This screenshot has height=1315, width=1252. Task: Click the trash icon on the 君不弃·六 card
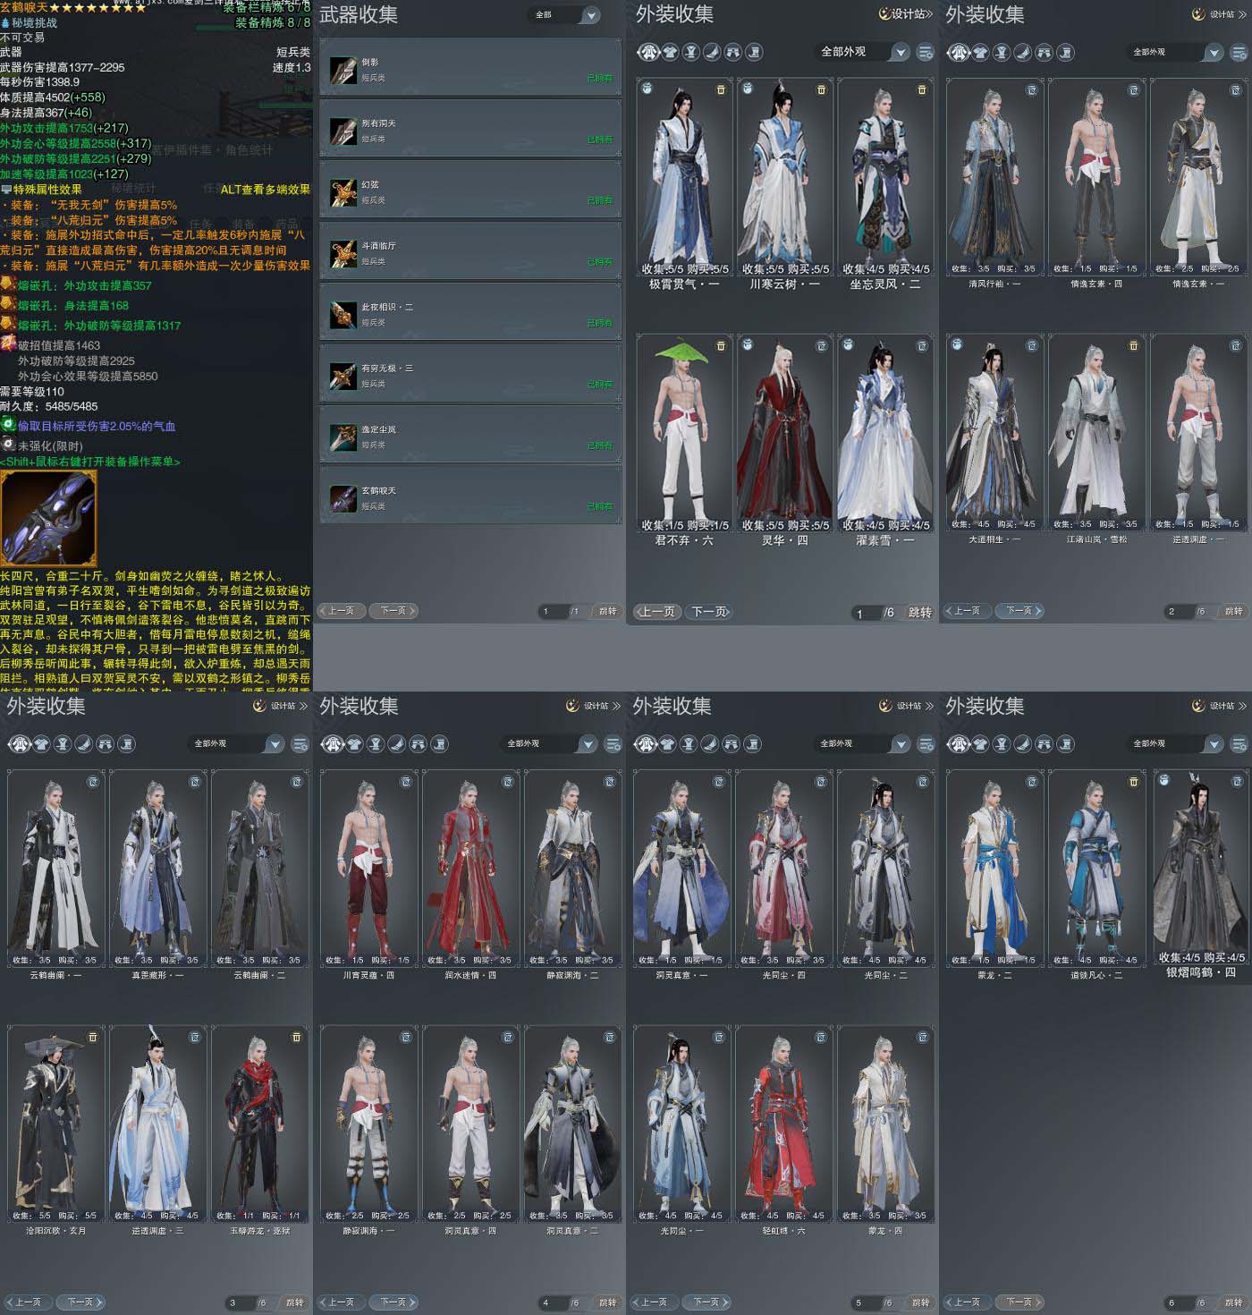tap(721, 345)
